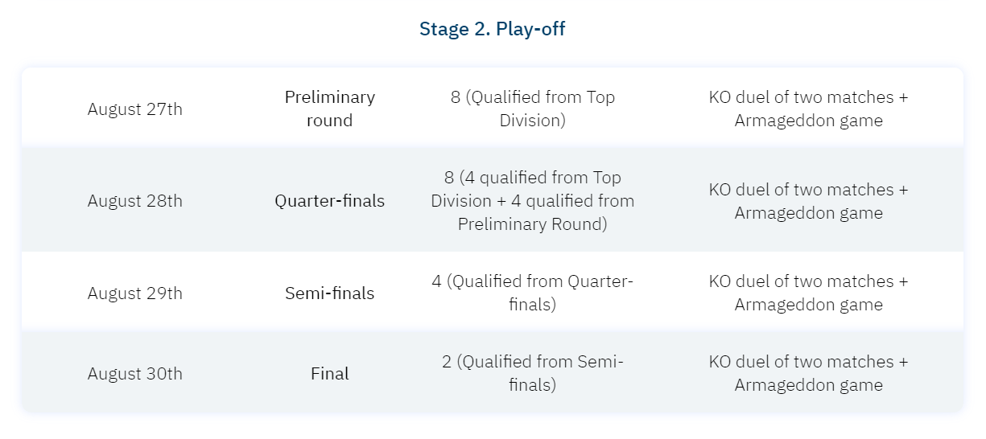Image resolution: width=986 pixels, height=439 pixels.
Task: Click the KO duel format in Final row
Action: click(808, 373)
